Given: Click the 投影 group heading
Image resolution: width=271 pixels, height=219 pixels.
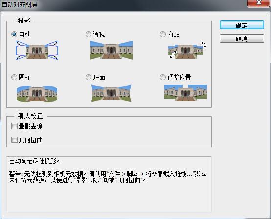Looking at the screenshot, I should coord(24,20).
